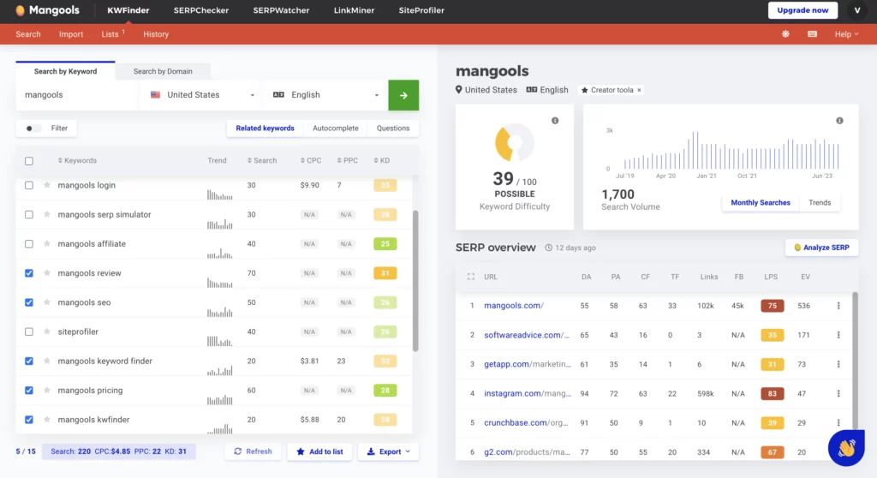Star the mangools keyword finder keyword
The width and height of the screenshot is (877, 478).
tap(47, 361)
